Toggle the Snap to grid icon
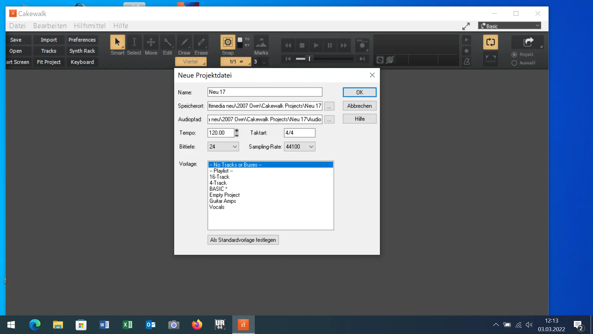This screenshot has width=593, height=334. (228, 42)
